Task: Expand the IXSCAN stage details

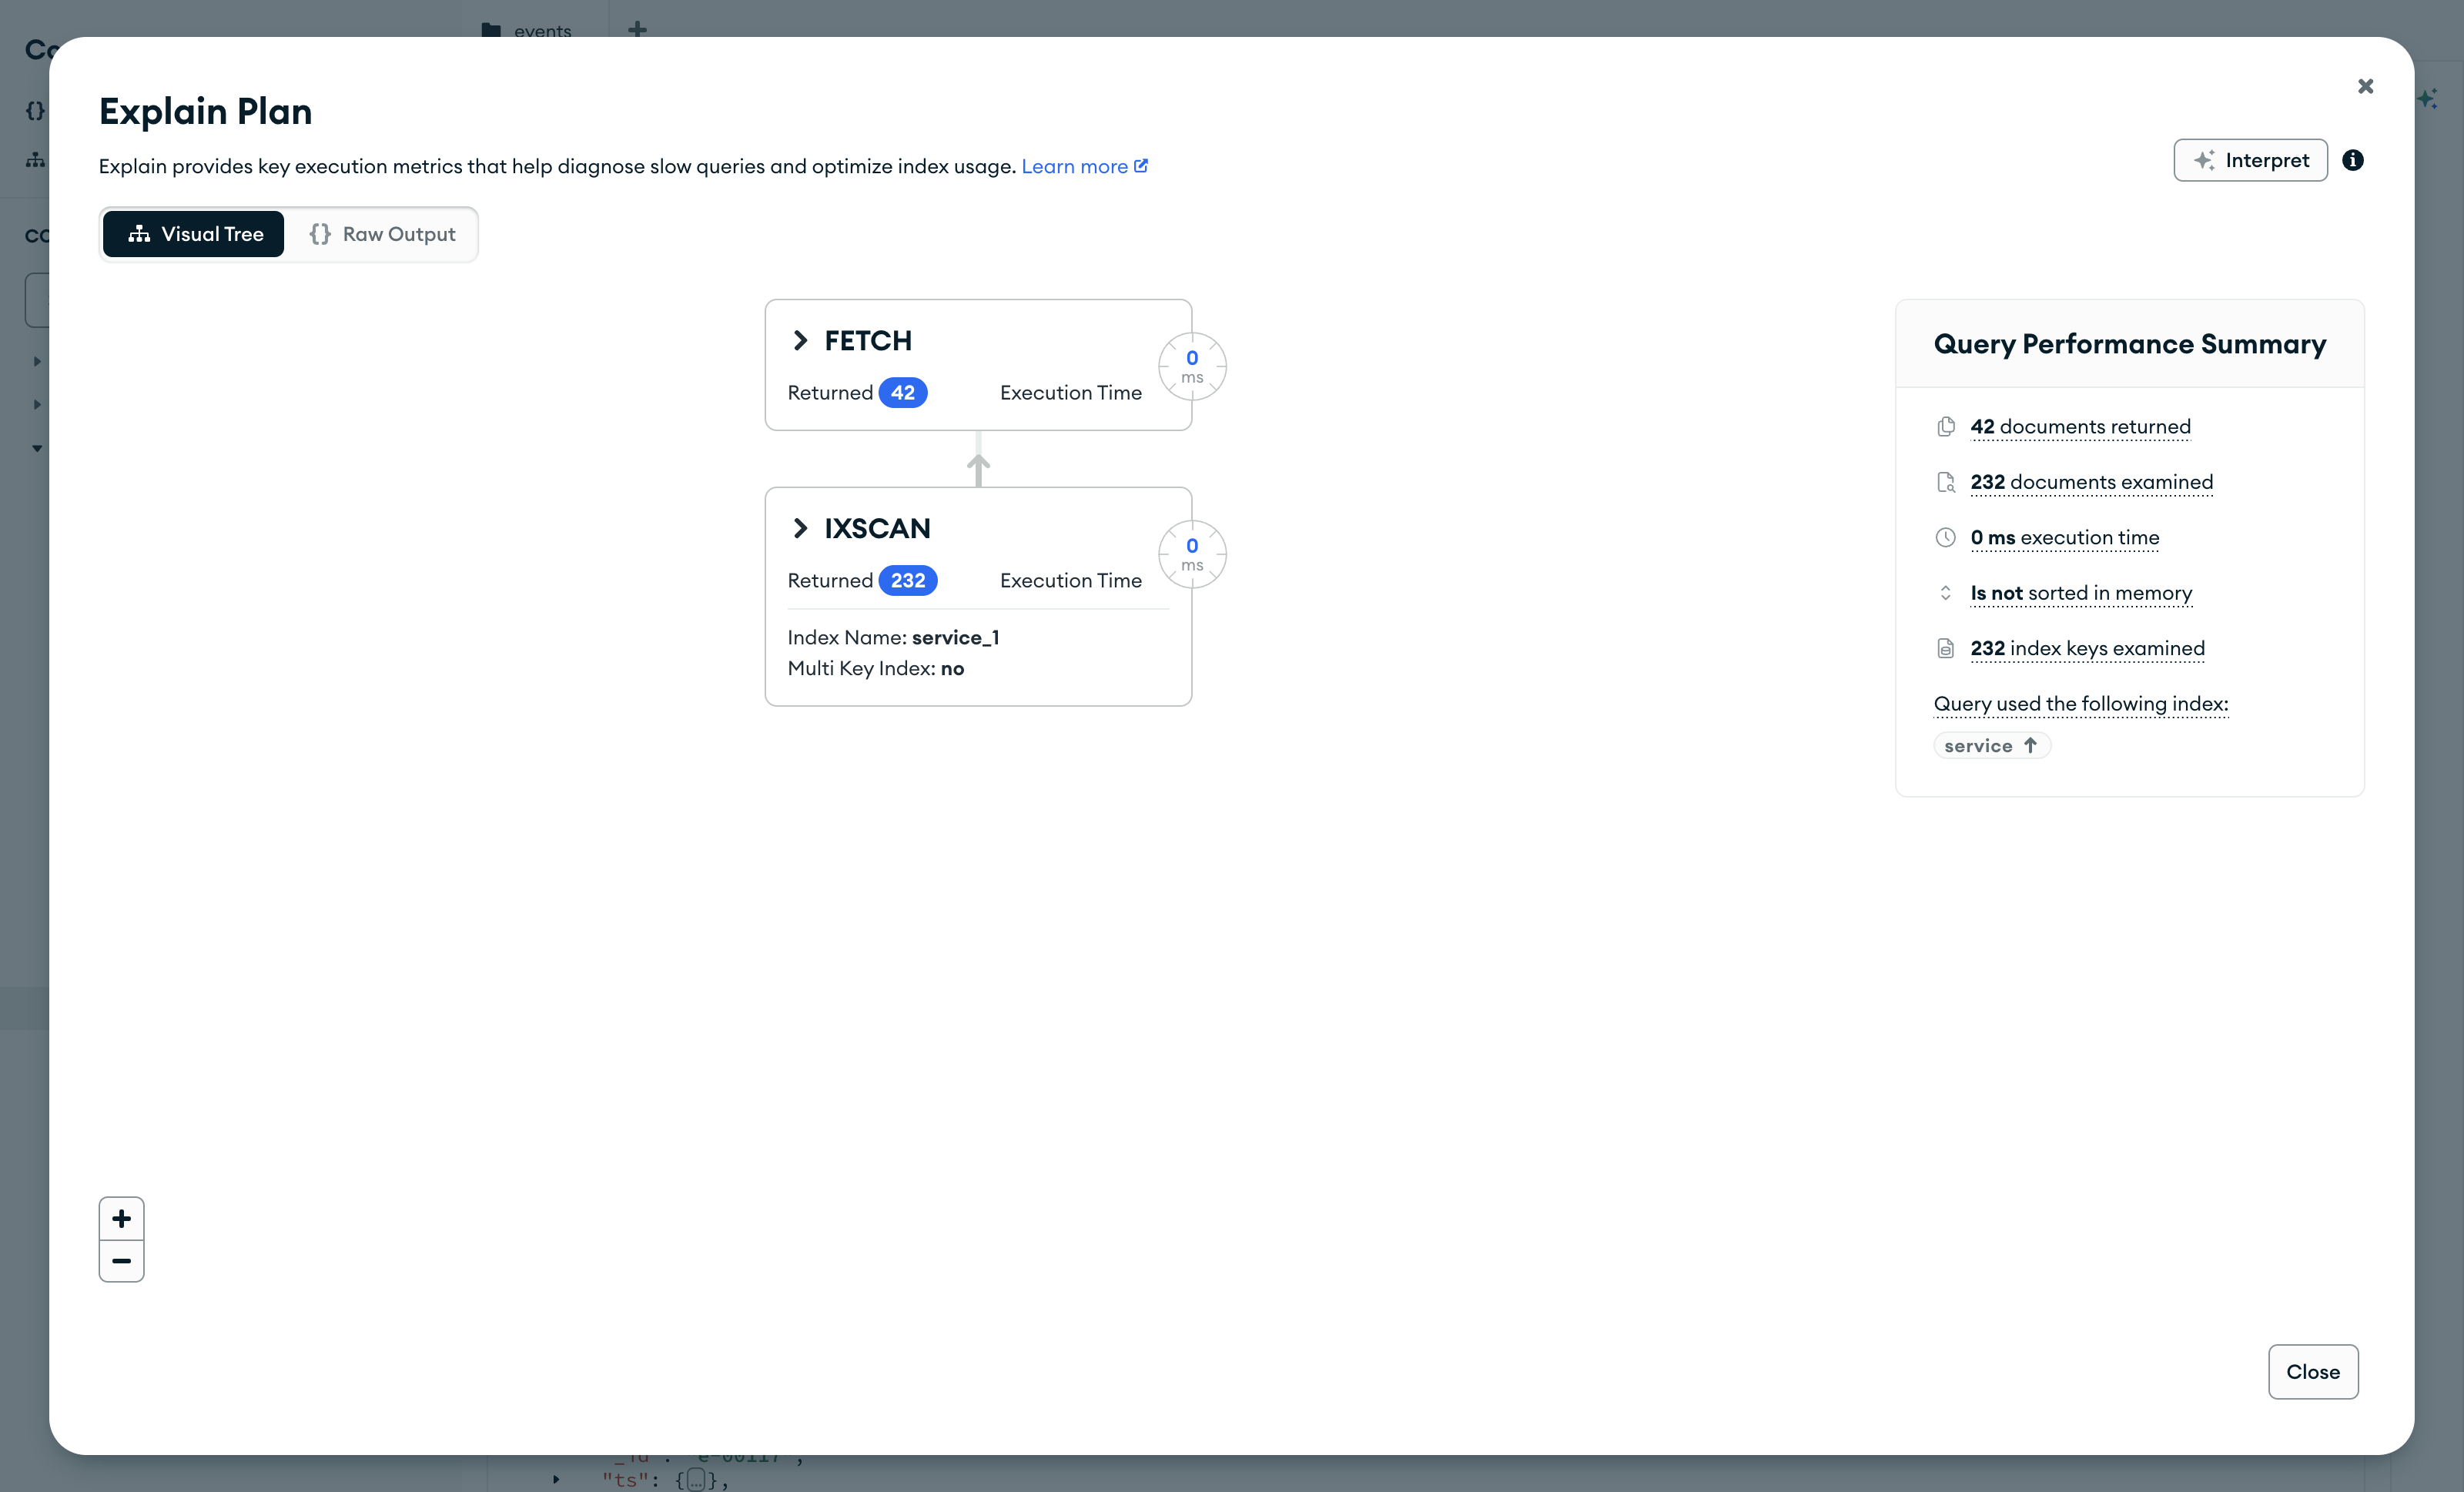Action: point(799,528)
